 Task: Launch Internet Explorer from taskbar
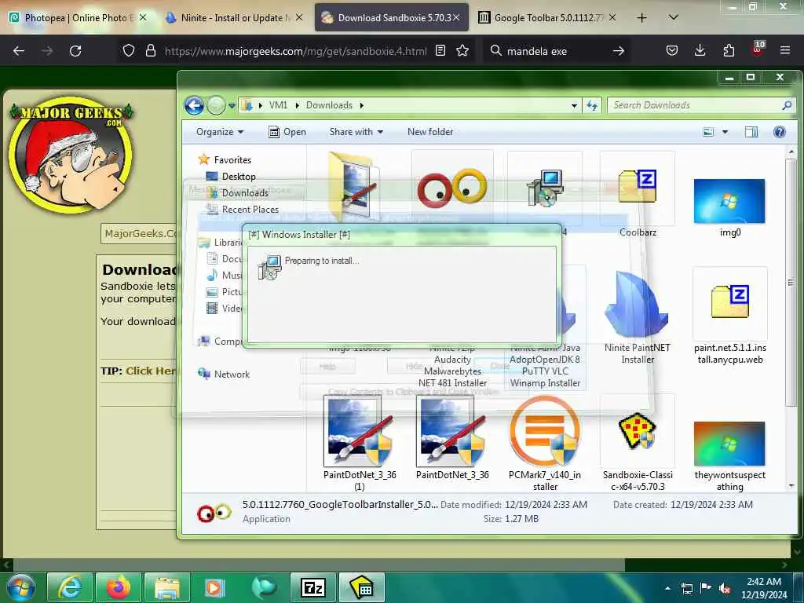(70, 587)
